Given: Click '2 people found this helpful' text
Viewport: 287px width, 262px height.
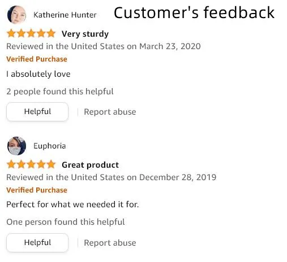Looking at the screenshot, I should [x=60, y=91].
